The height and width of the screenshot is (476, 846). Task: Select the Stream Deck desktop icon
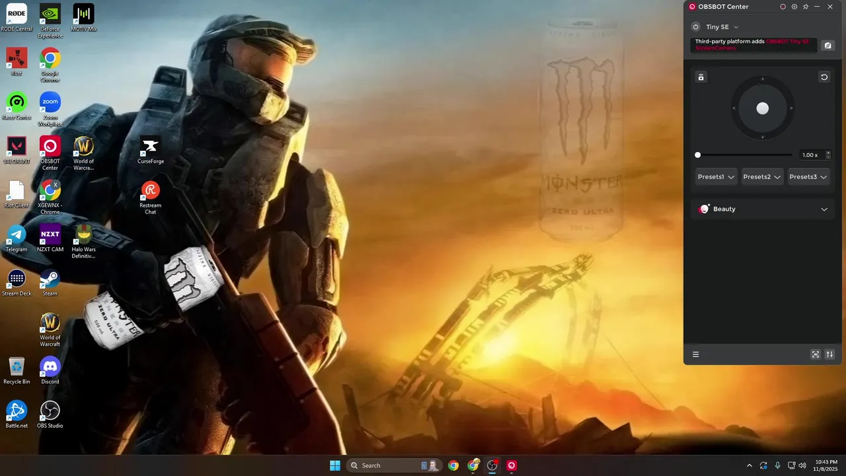[17, 282]
